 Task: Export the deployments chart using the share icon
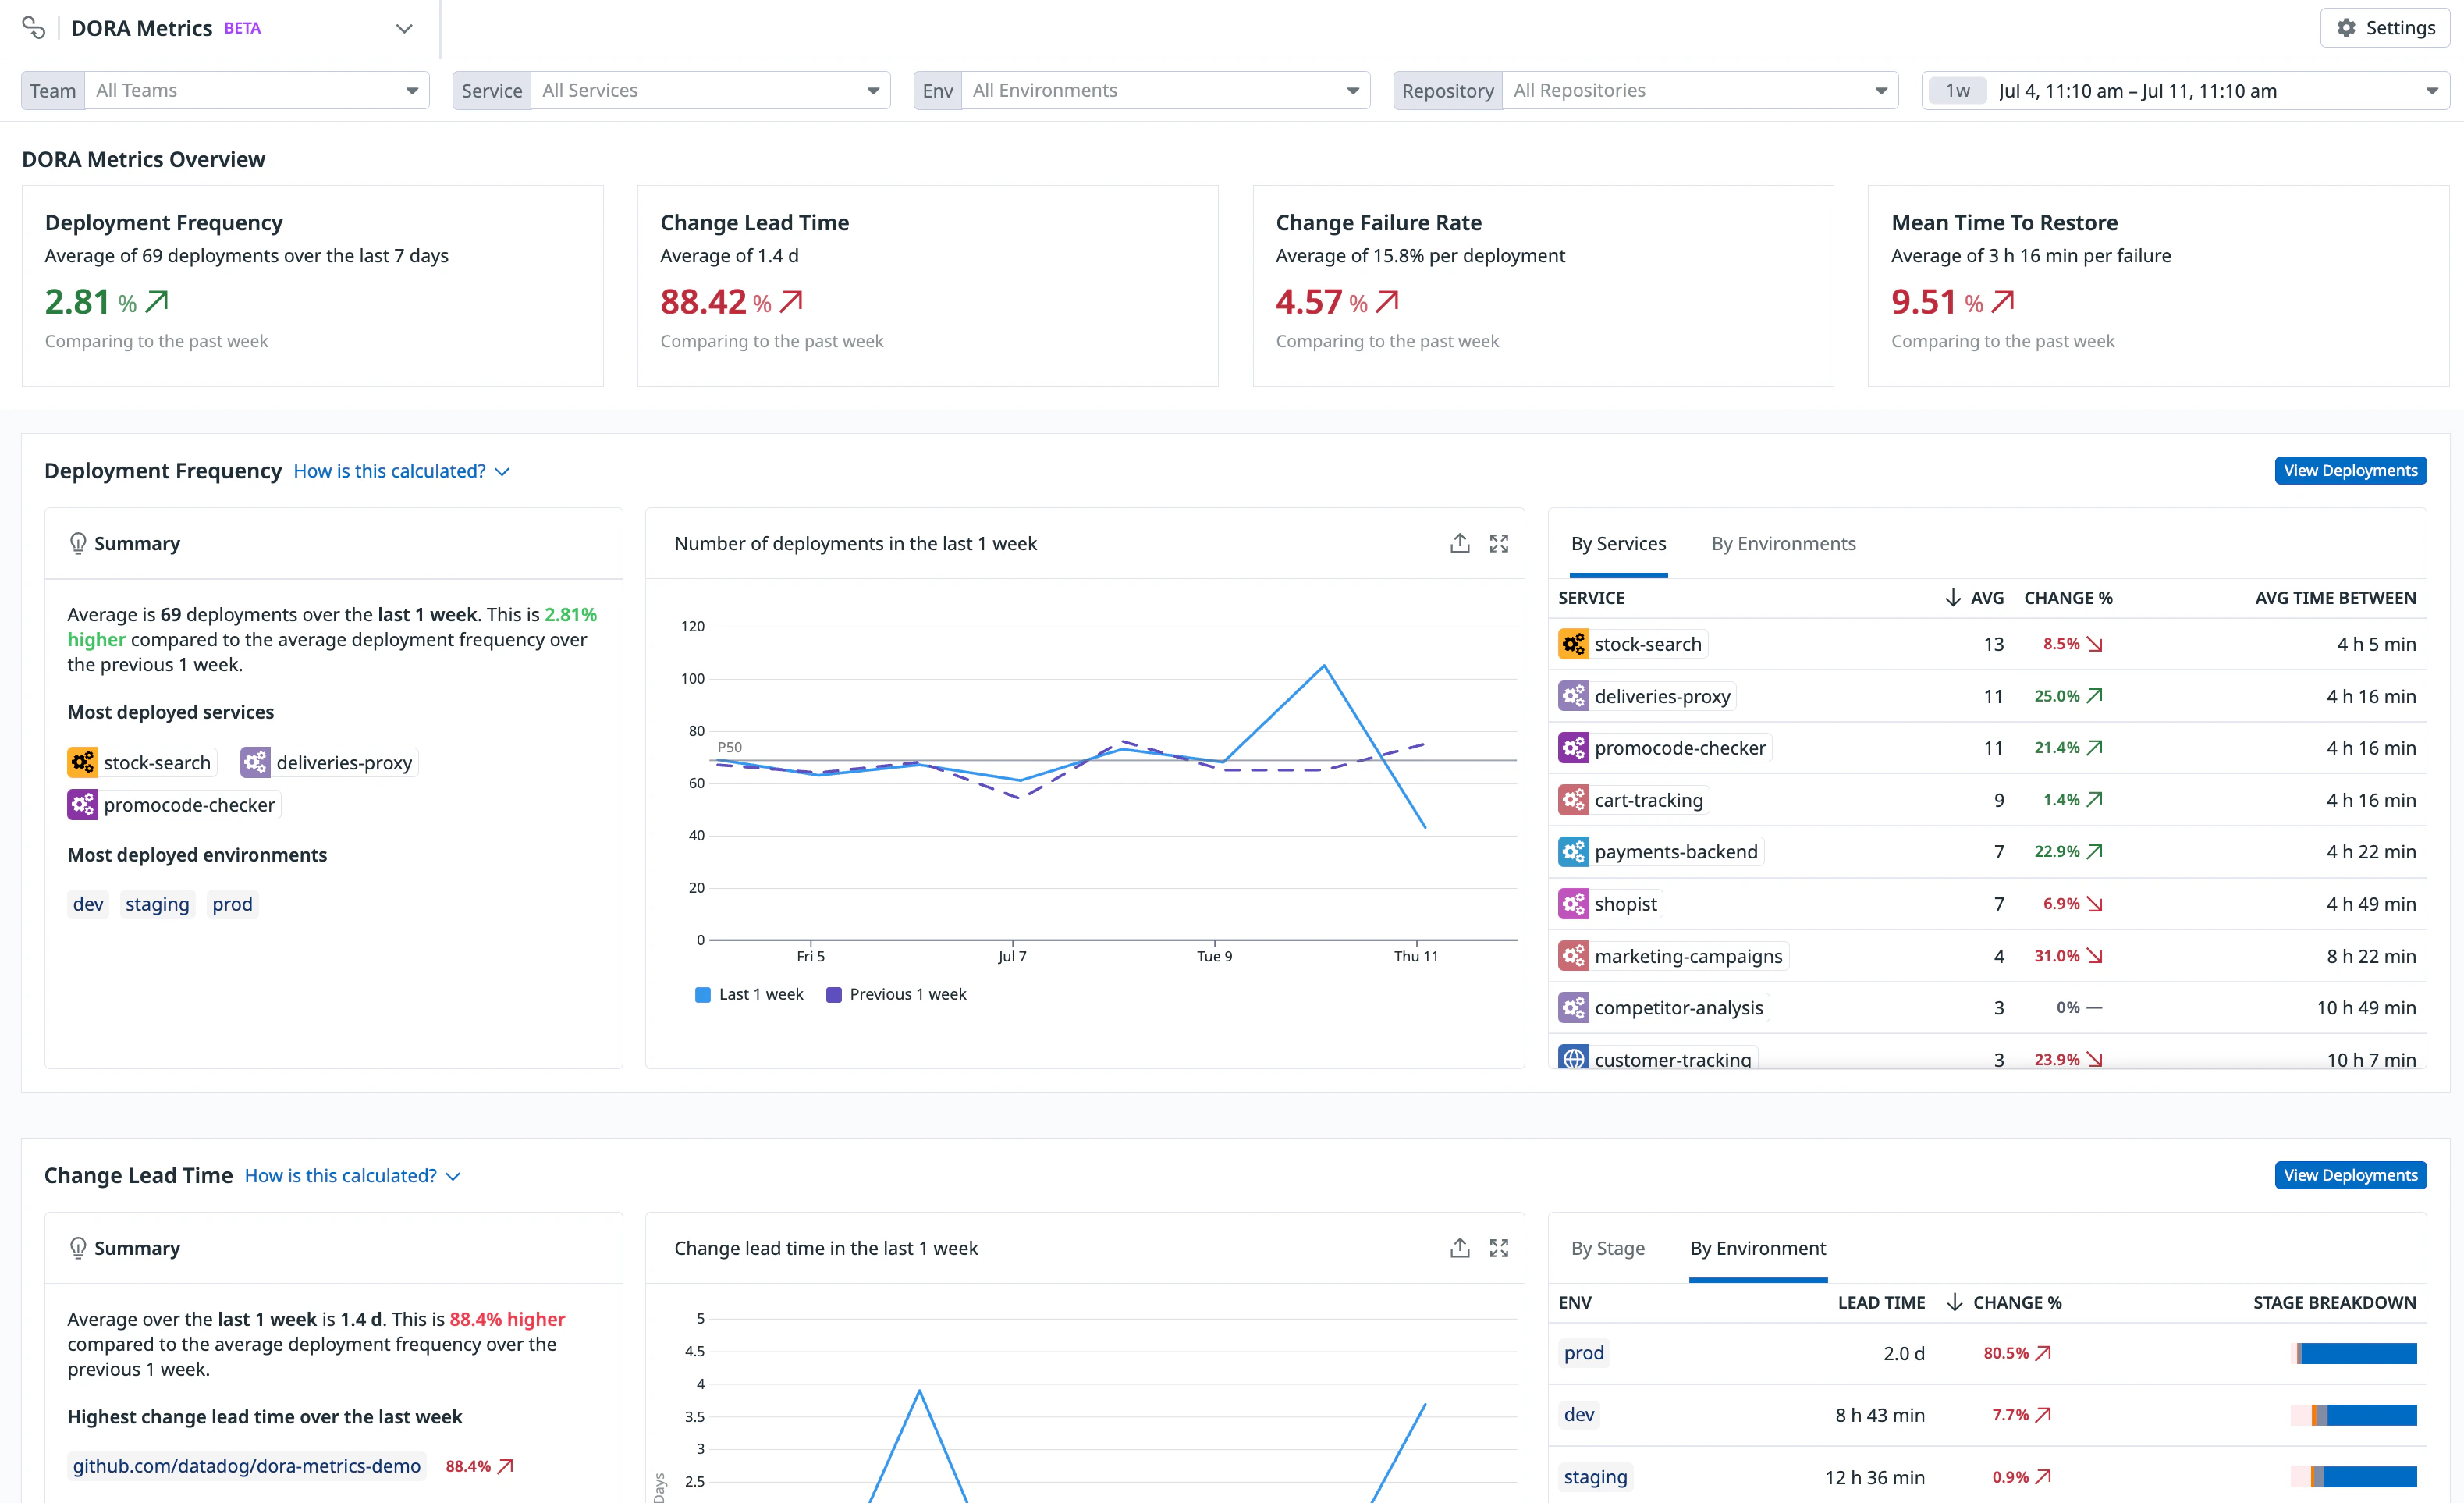coord(1460,543)
